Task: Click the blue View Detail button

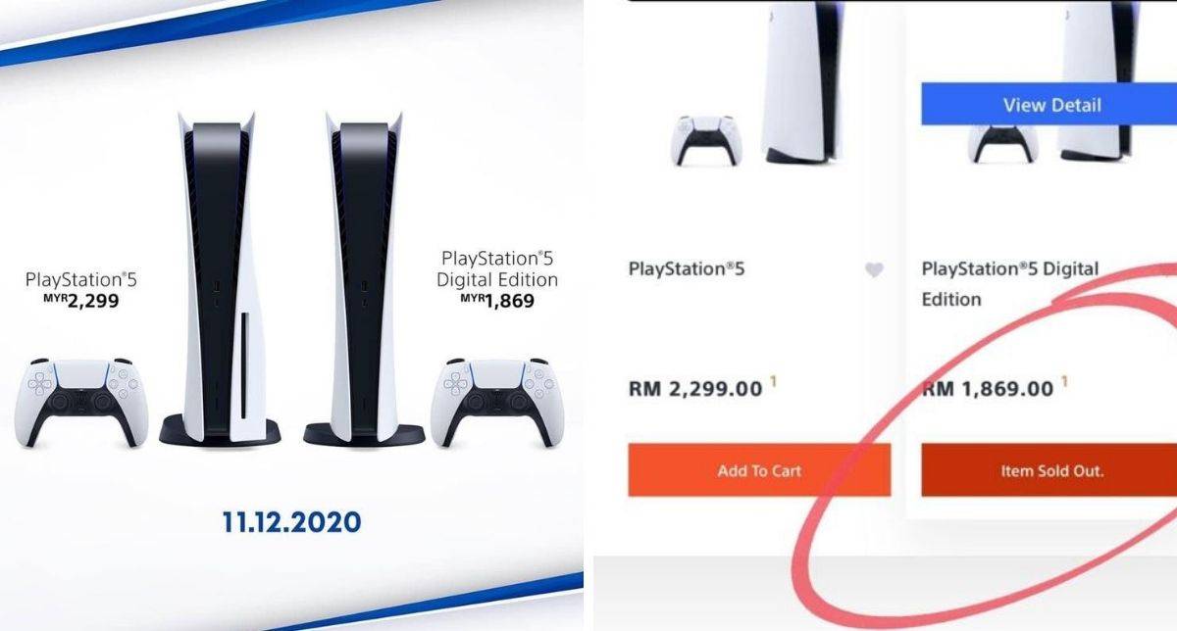Action: [x=1049, y=104]
